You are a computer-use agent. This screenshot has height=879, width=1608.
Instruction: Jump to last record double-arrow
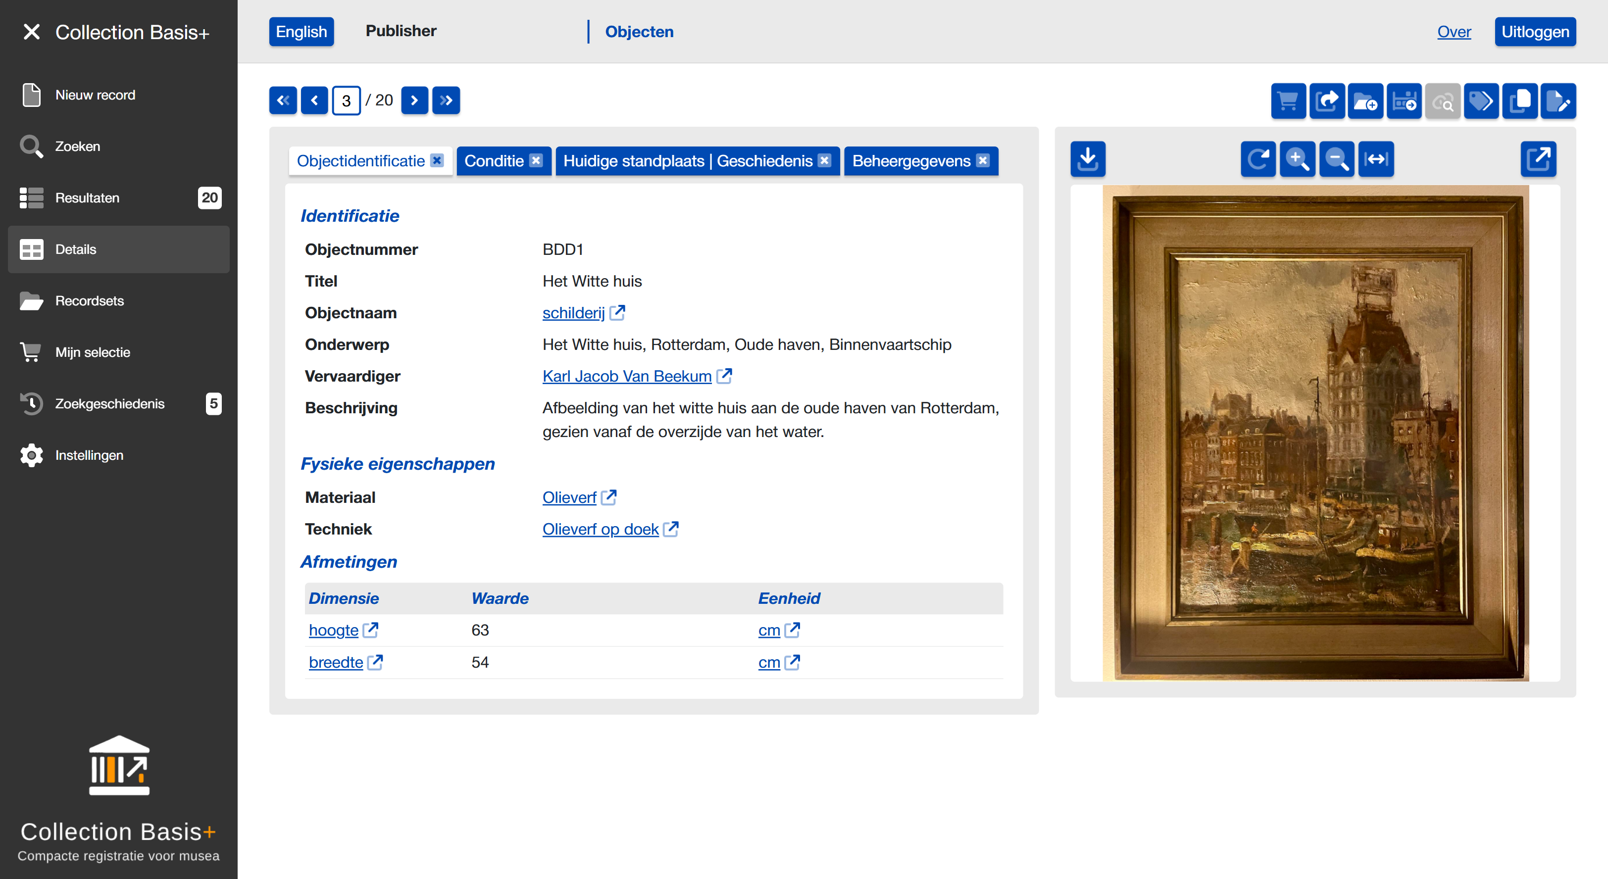446,100
